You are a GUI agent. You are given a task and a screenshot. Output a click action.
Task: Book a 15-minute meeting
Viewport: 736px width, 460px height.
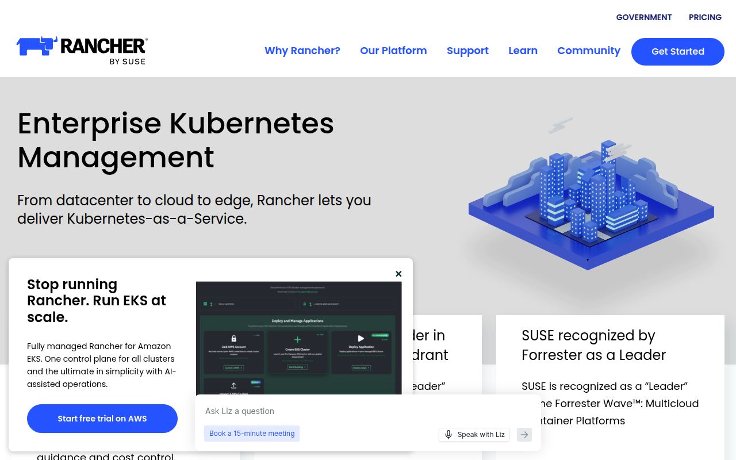click(x=252, y=434)
